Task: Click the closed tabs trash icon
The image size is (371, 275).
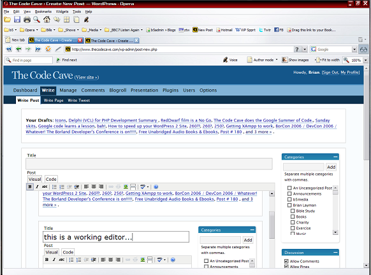Action: tap(360, 39)
